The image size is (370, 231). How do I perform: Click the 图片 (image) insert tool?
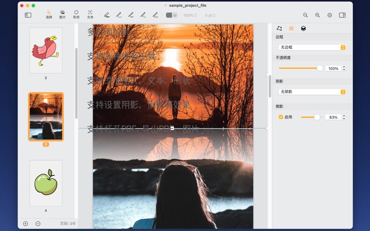point(62,14)
